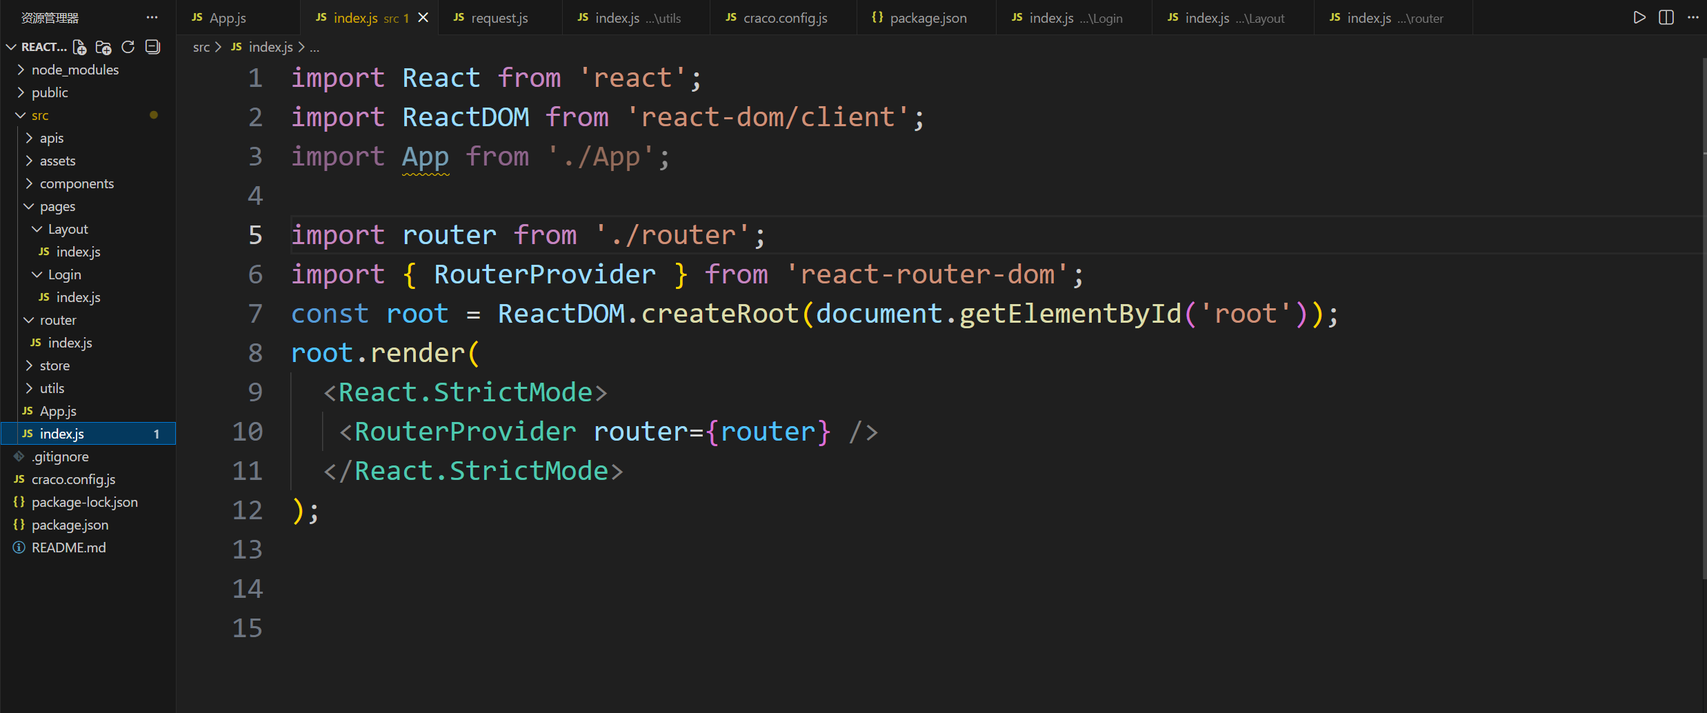
Task: Collapse the src folder
Action: point(40,115)
